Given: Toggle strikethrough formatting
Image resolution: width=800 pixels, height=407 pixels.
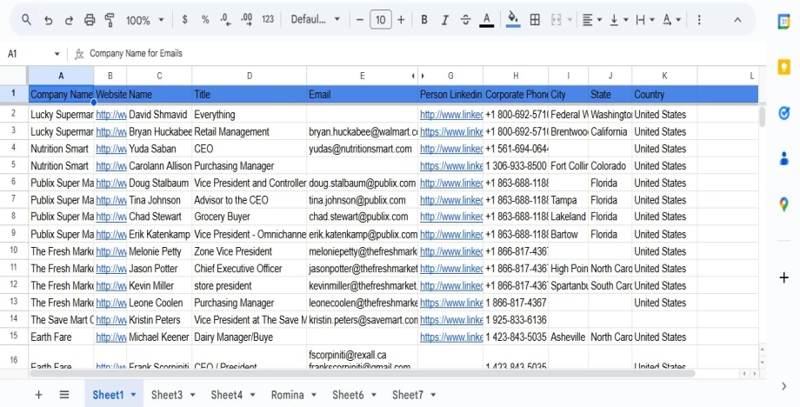Looking at the screenshot, I should (x=466, y=19).
